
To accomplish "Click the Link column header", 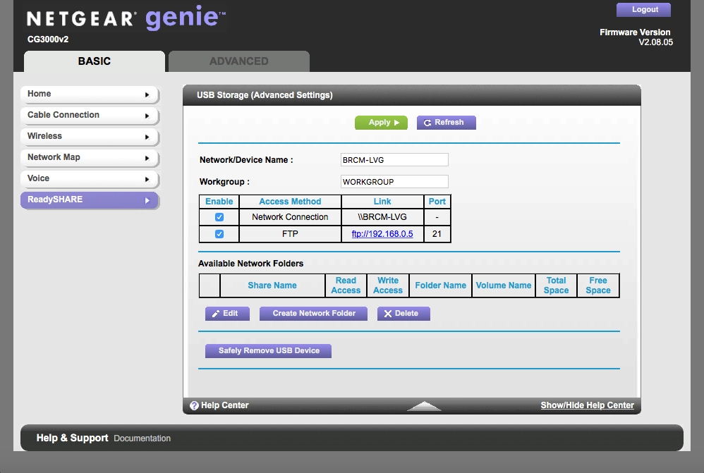I will [x=382, y=202].
